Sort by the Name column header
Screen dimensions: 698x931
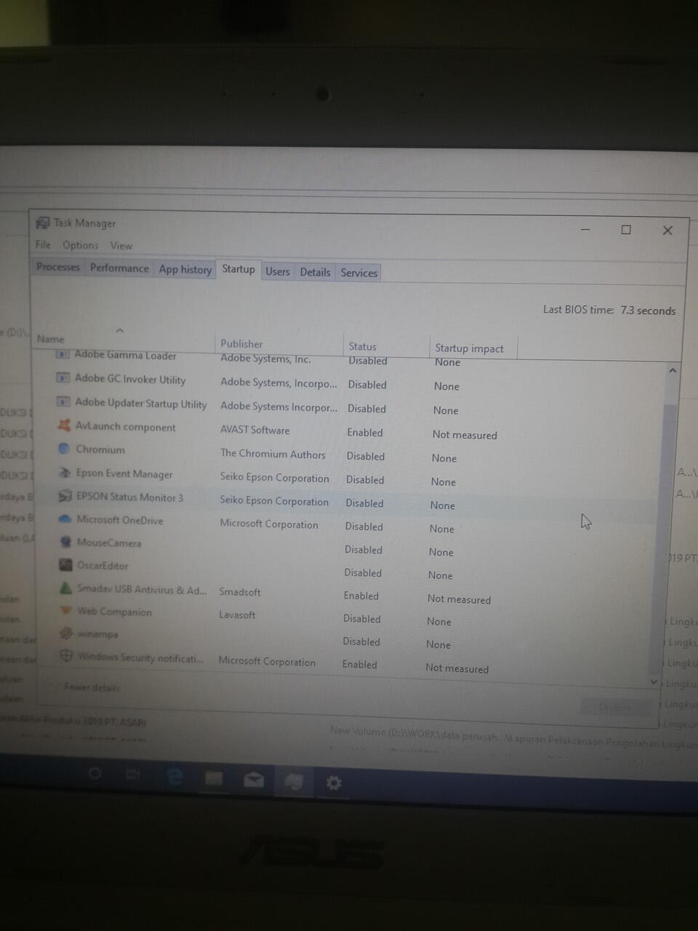[x=50, y=339]
